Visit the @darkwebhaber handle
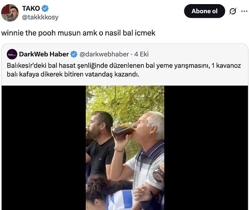Screen dimensions: 249x210 coord(104,54)
